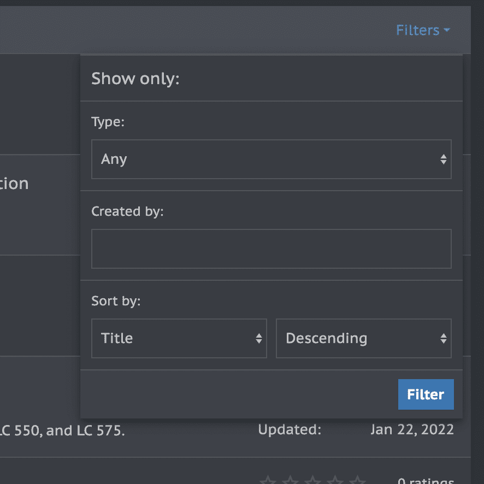Click the fourth rating star

tap(335, 481)
